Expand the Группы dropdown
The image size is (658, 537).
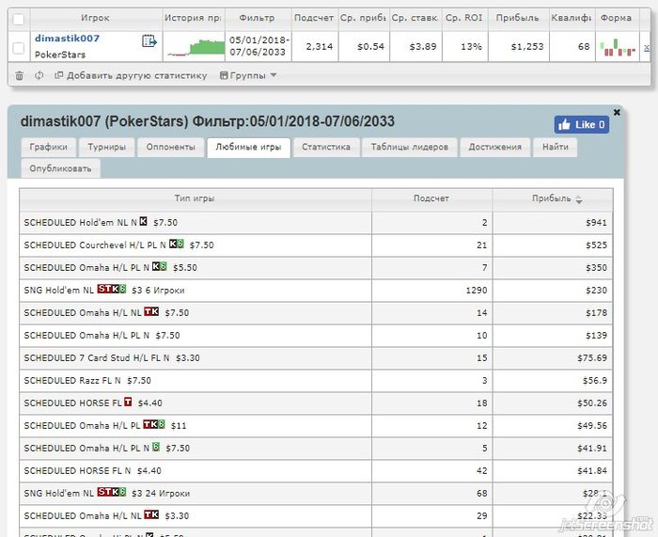(x=248, y=75)
